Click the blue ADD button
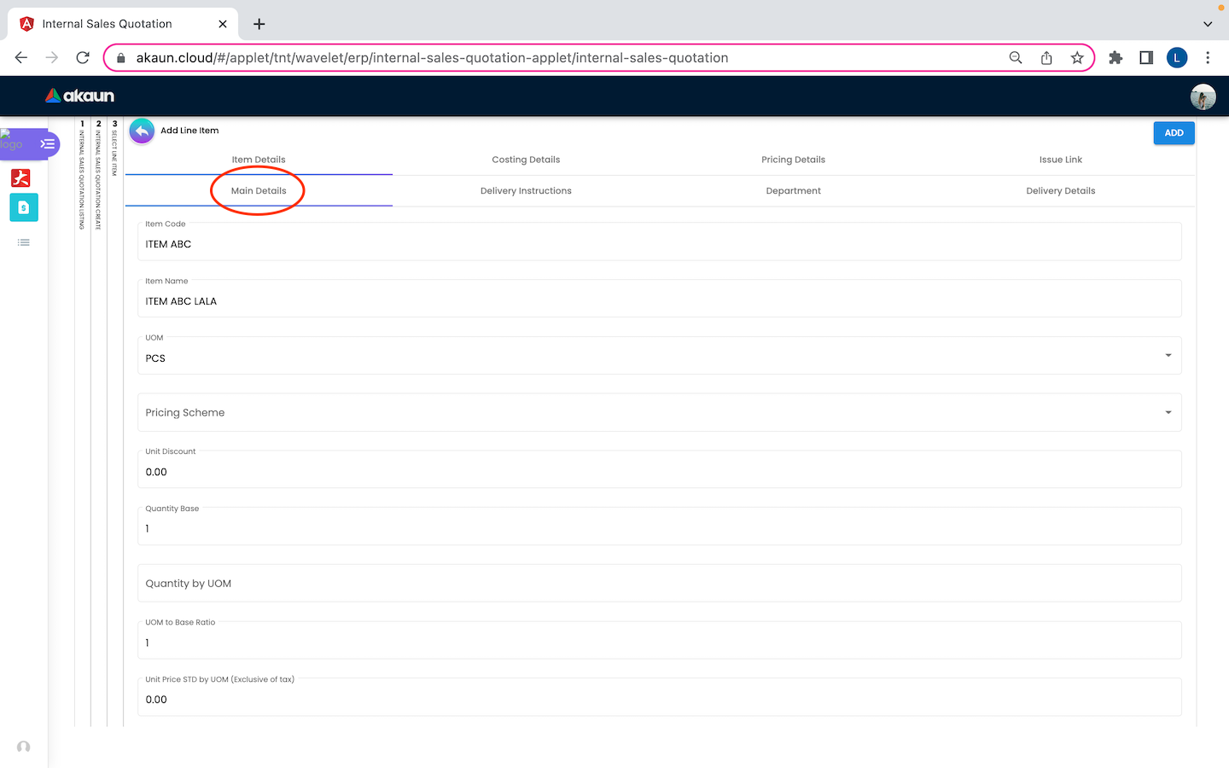This screenshot has width=1229, height=768. (x=1174, y=133)
